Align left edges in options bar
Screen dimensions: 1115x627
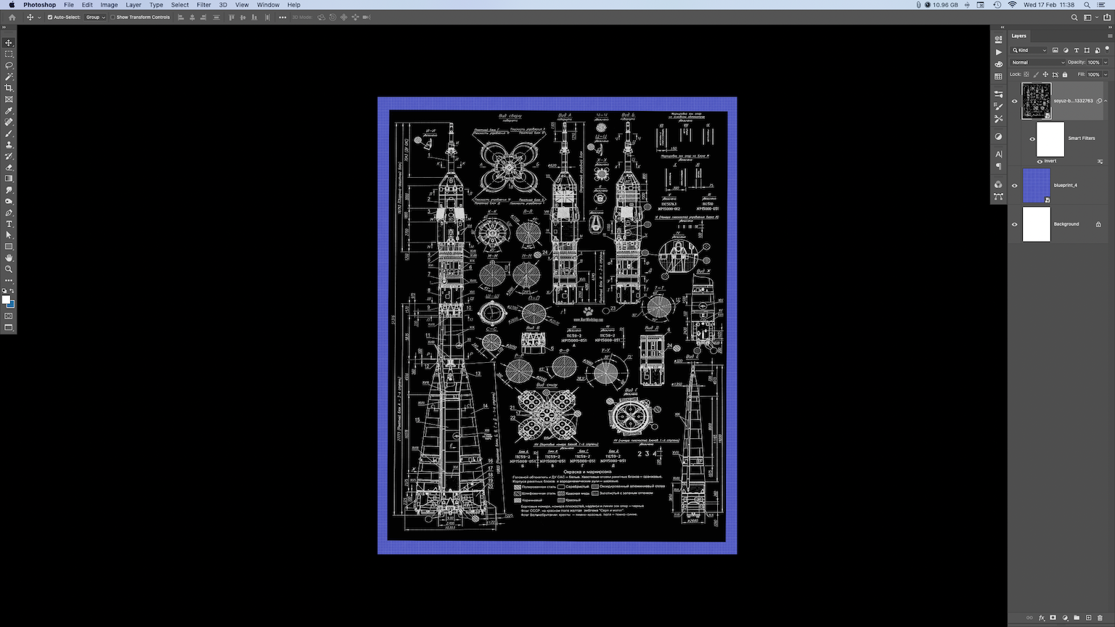181,17
